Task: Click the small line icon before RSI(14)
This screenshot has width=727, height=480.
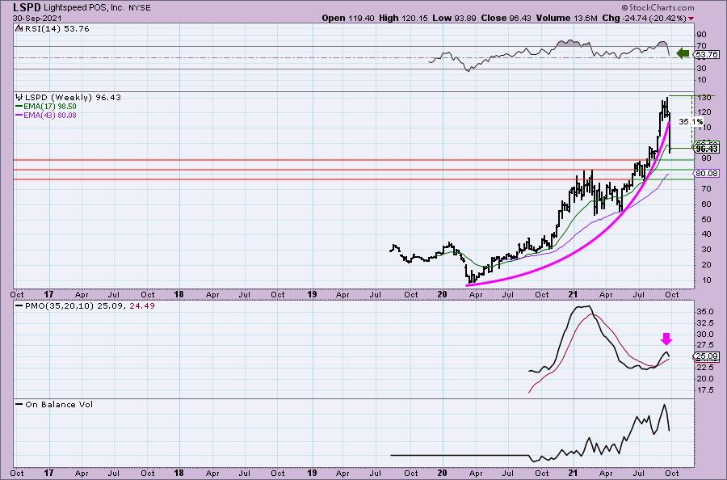Action: (x=19, y=28)
